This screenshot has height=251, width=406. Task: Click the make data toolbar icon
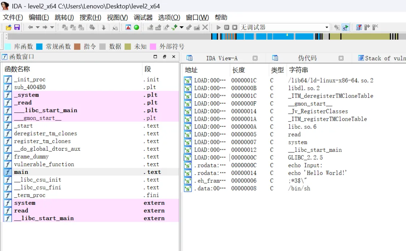coord(158,27)
